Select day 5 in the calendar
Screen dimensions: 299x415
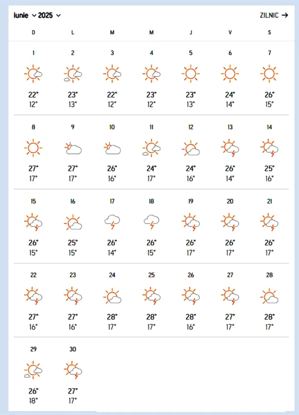[x=191, y=53]
